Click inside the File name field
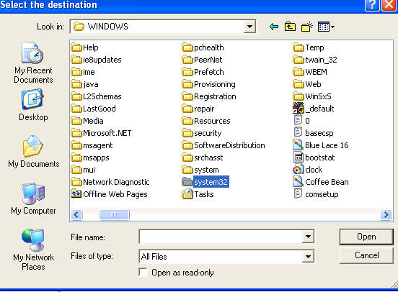Image resolution: width=398 pixels, height=292 pixels. point(221,237)
